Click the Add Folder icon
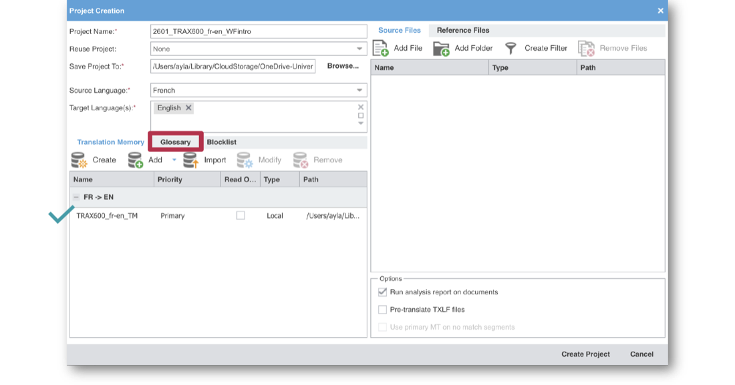735x385 pixels. click(441, 48)
